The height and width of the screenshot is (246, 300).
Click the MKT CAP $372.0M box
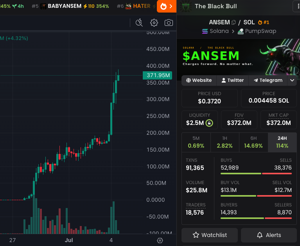tap(278, 120)
